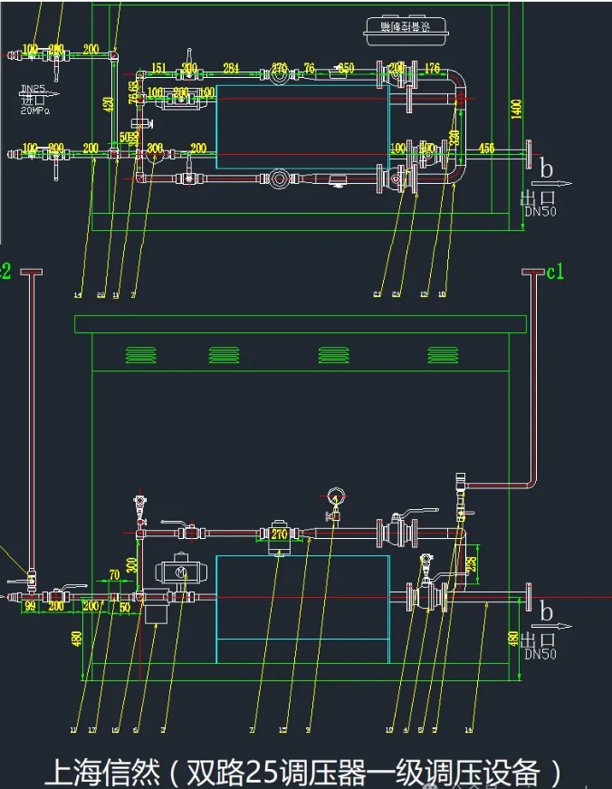612x789 pixels.
Task: Select the 228 vertical dimension in elevation
Action: tap(471, 565)
